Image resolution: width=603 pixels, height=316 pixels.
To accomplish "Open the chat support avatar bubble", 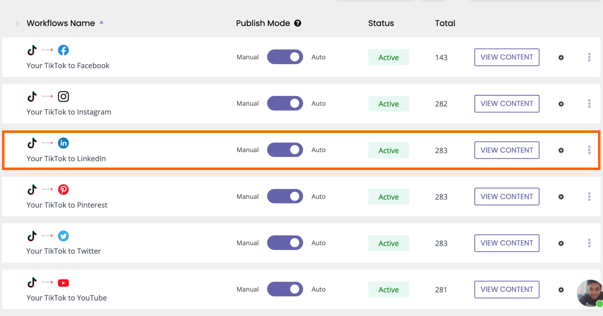I will point(590,293).
